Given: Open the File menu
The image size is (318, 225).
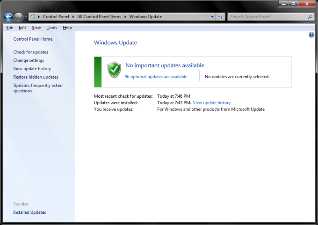Looking at the screenshot, I should coord(9,28).
